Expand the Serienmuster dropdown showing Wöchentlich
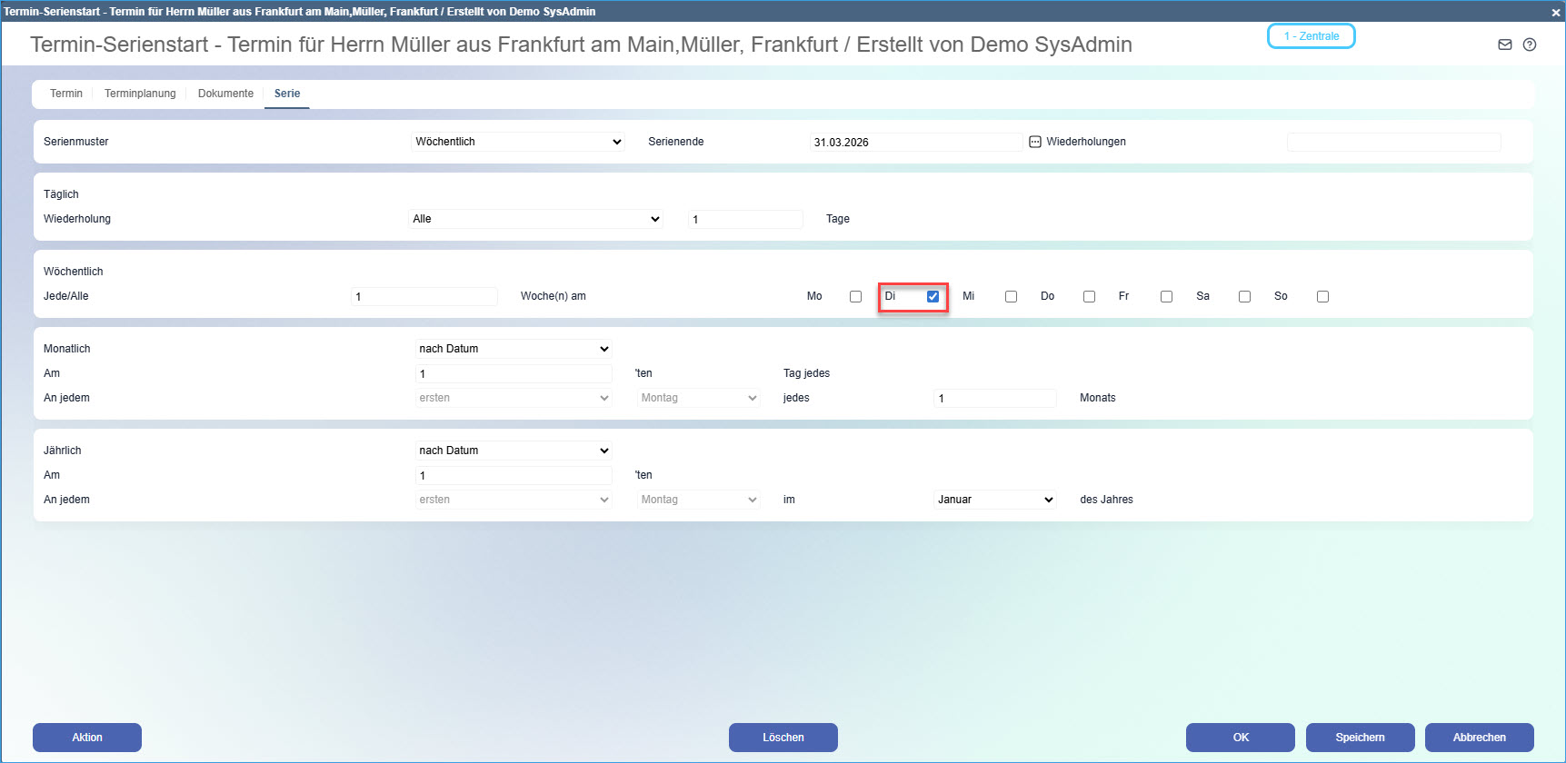The width and height of the screenshot is (1566, 763). [518, 142]
